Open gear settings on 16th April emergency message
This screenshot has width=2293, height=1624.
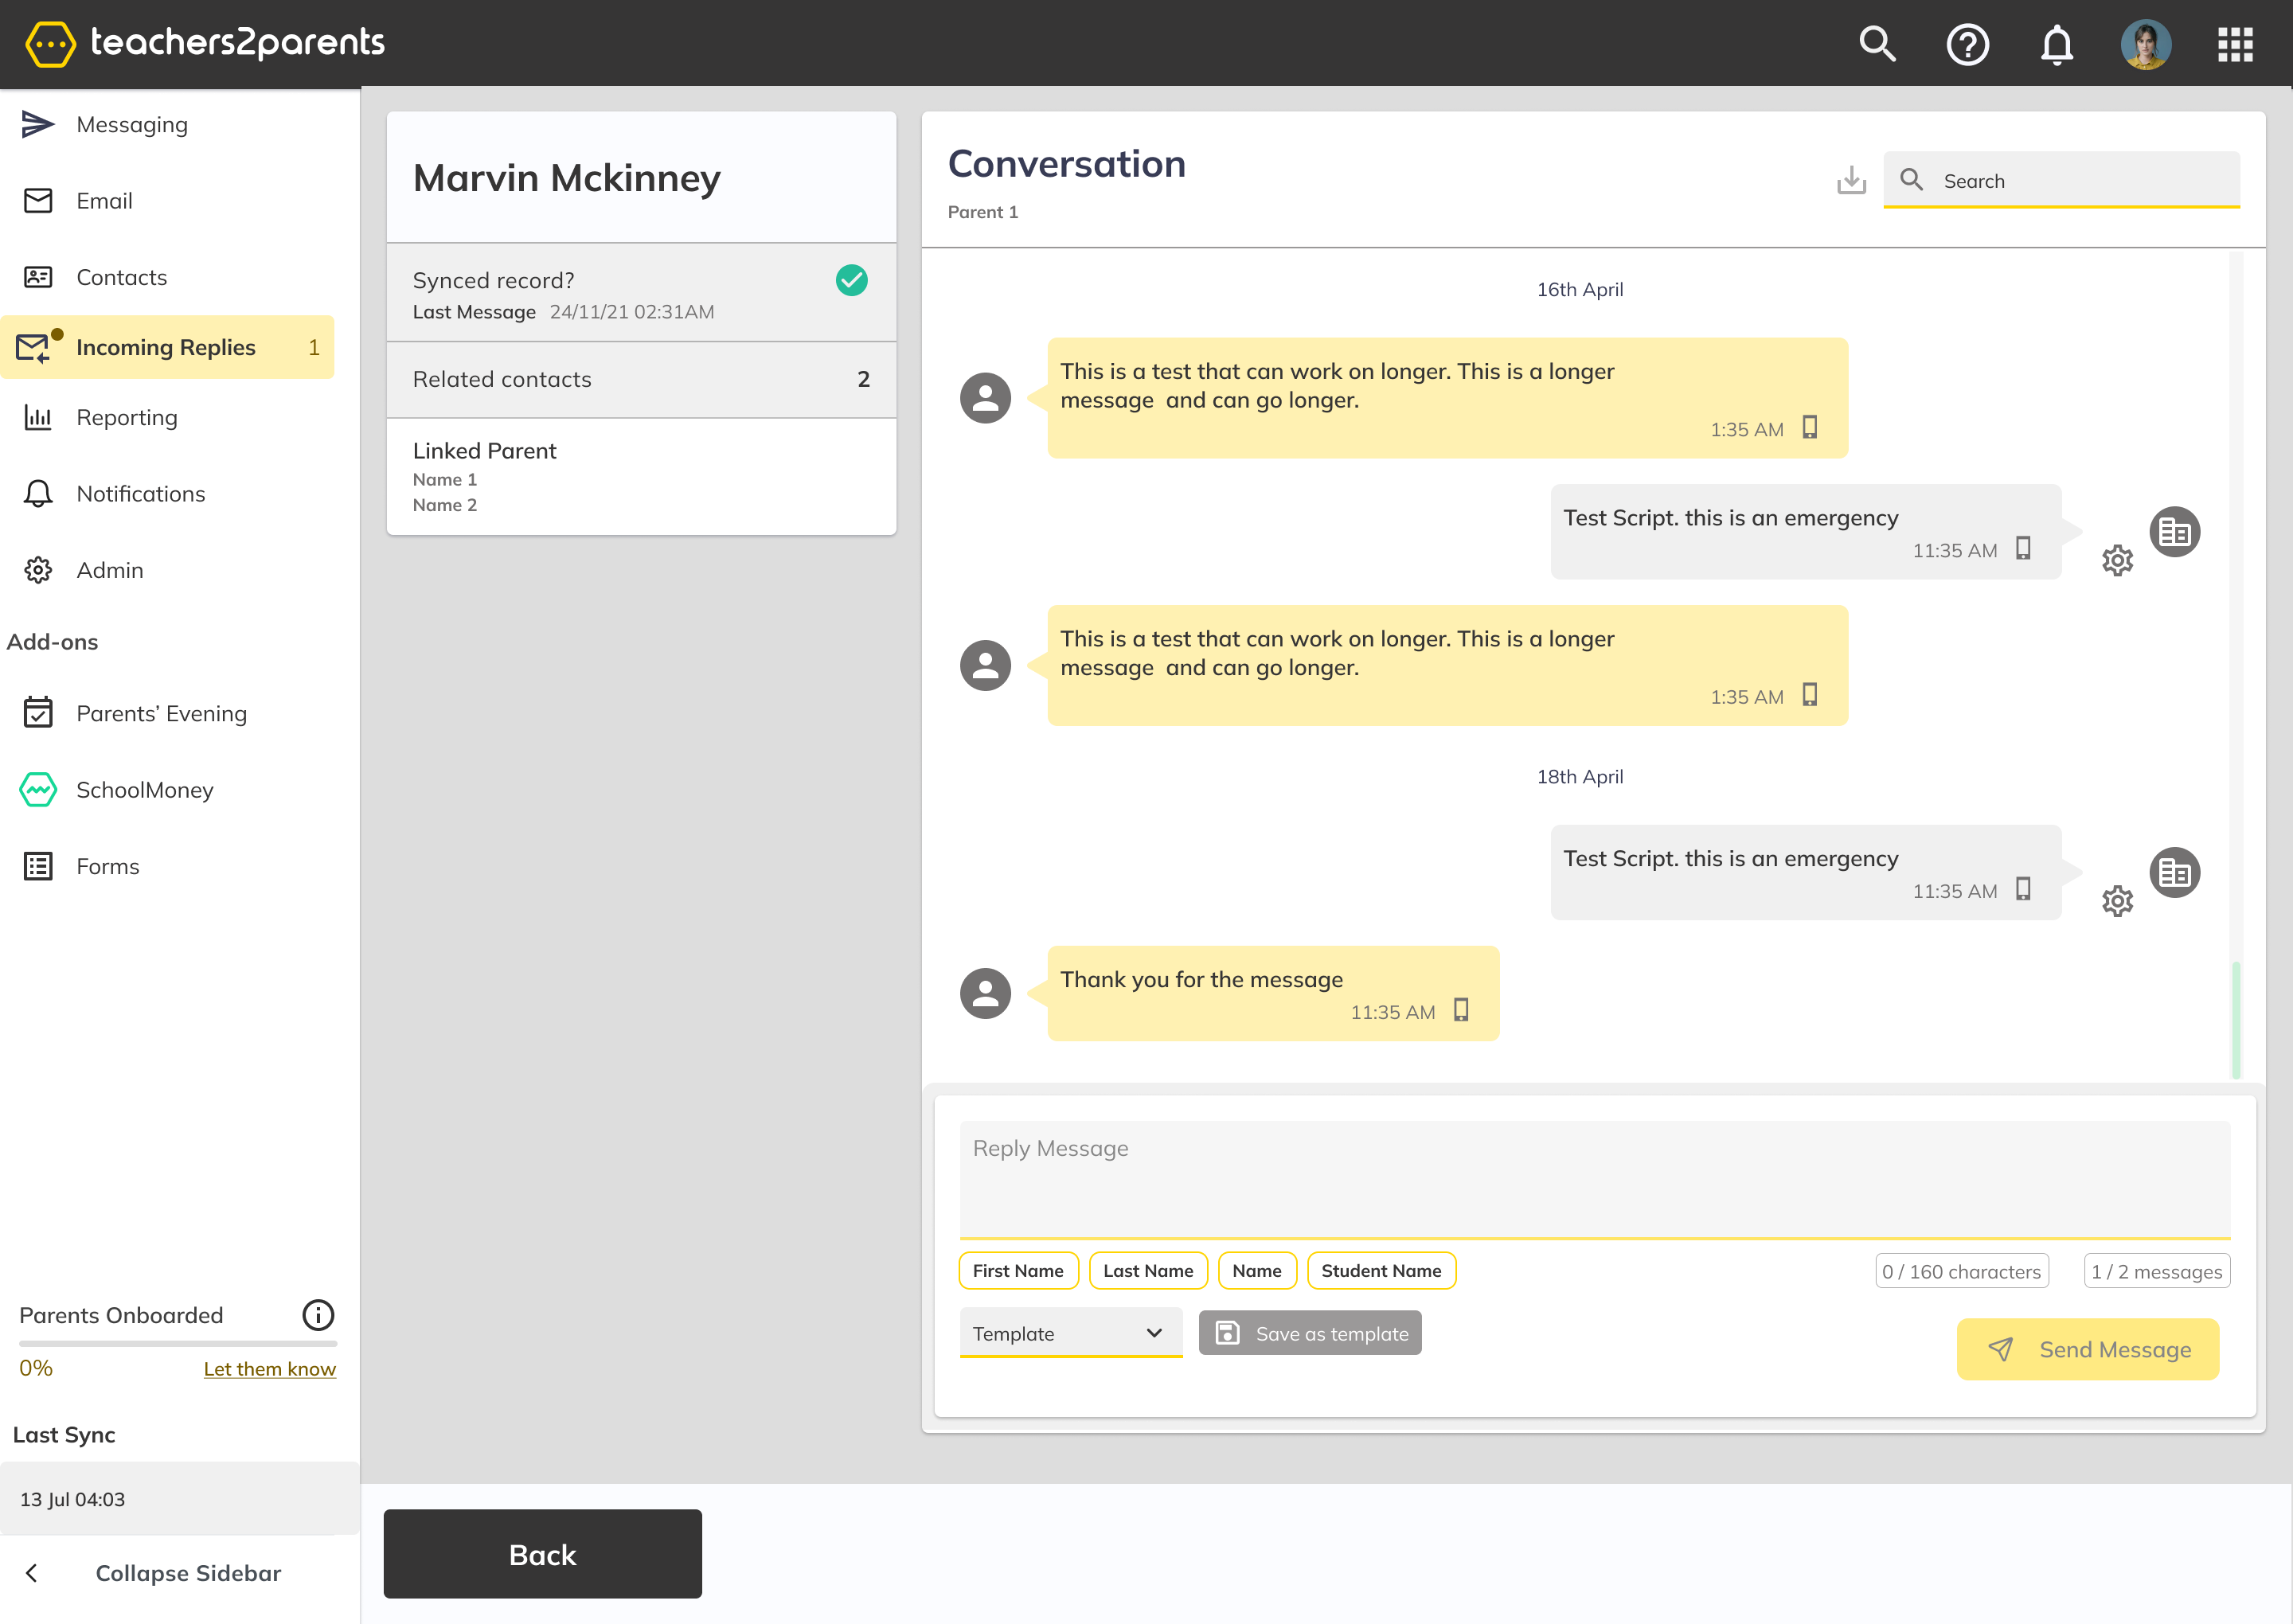2117,560
